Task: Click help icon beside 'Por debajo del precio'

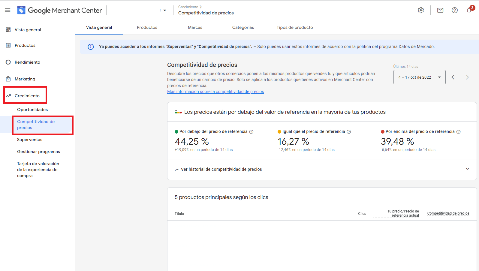Action: point(252,132)
